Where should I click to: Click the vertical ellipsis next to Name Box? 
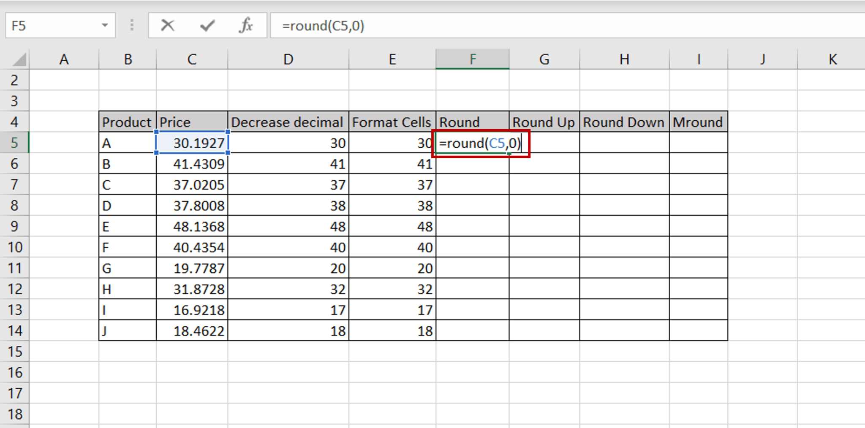pos(131,25)
